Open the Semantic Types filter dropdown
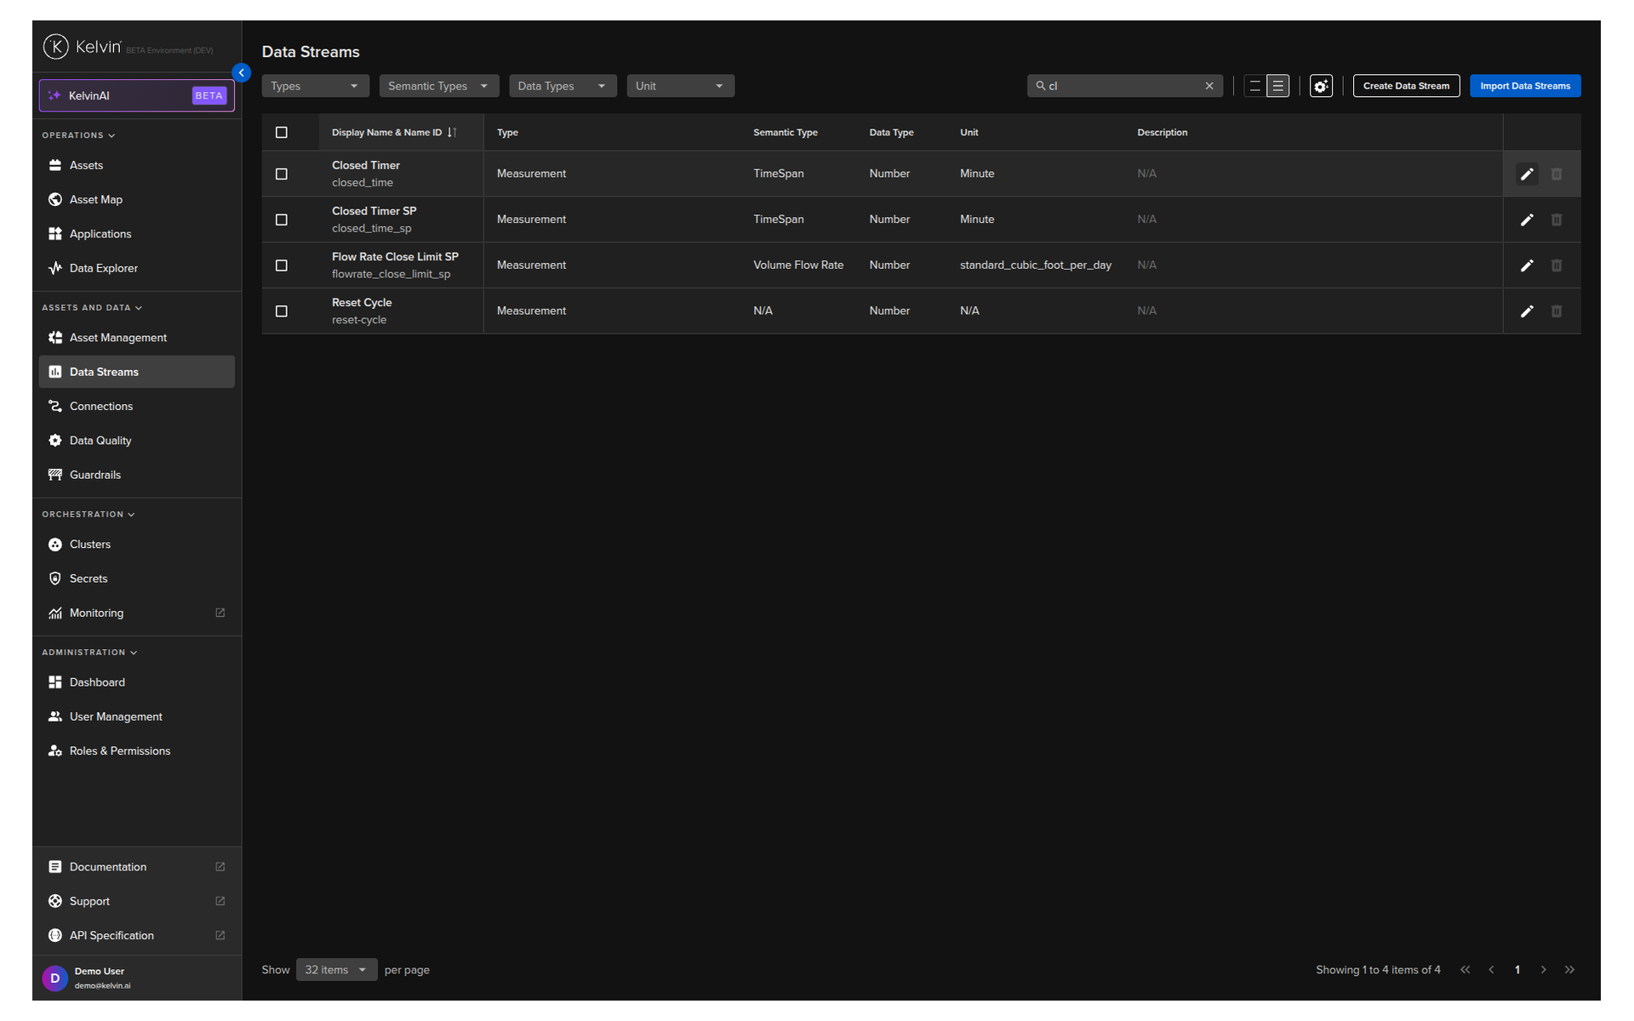 tap(438, 85)
